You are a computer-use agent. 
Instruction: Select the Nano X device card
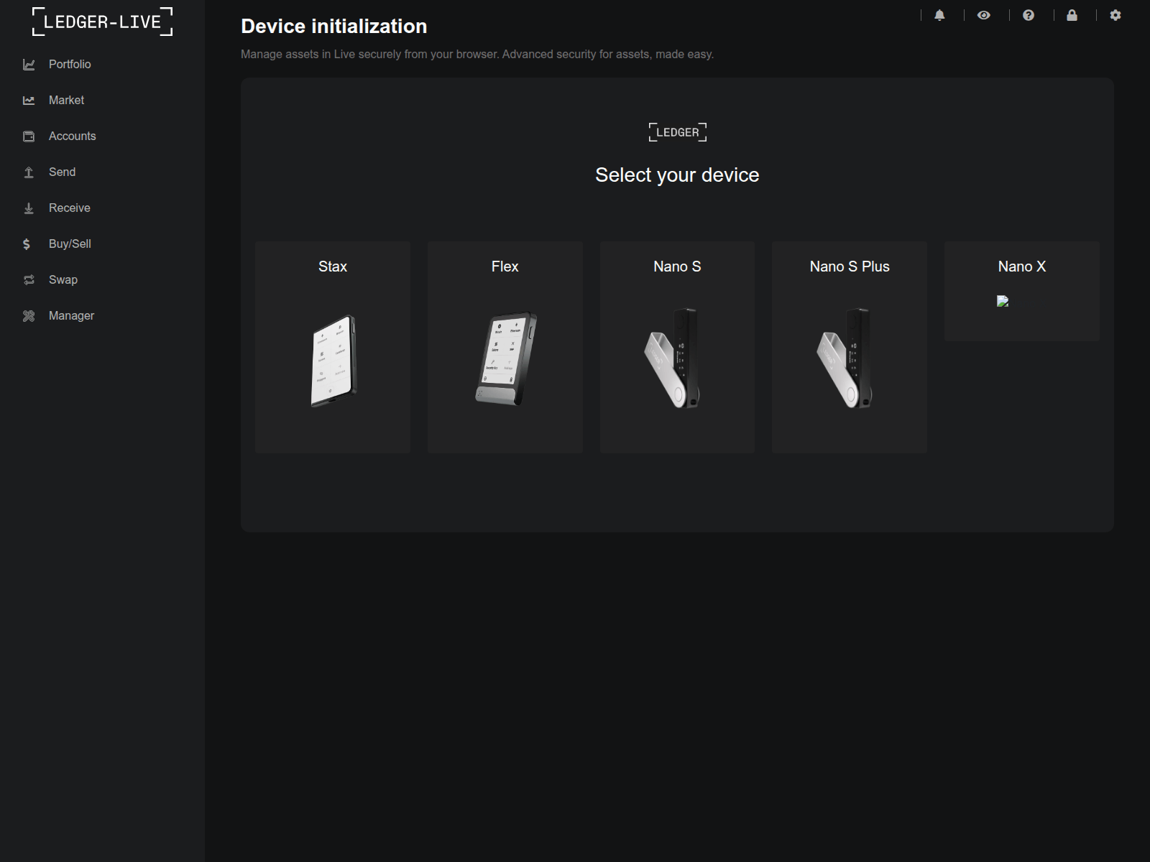point(1022,291)
